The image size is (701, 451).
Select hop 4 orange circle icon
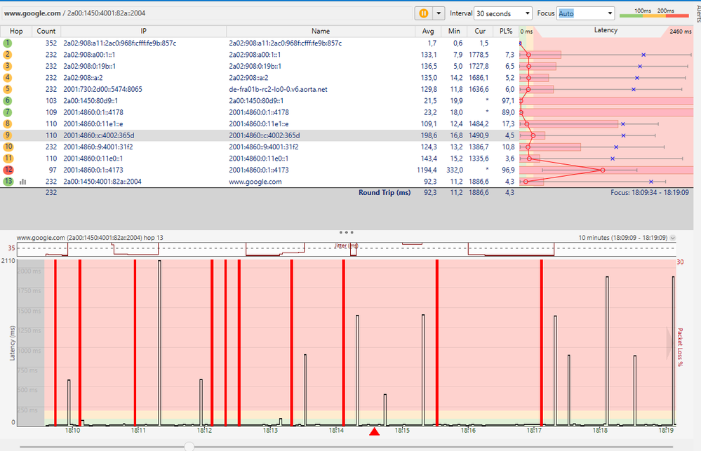tap(8, 78)
